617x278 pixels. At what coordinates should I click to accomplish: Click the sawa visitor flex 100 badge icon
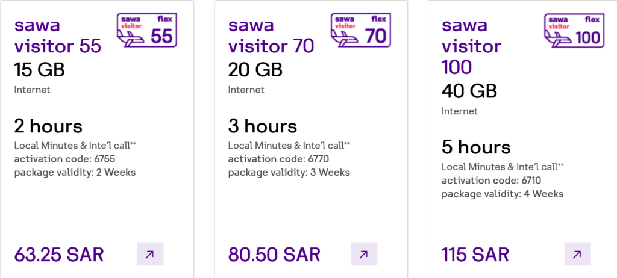[x=574, y=30]
